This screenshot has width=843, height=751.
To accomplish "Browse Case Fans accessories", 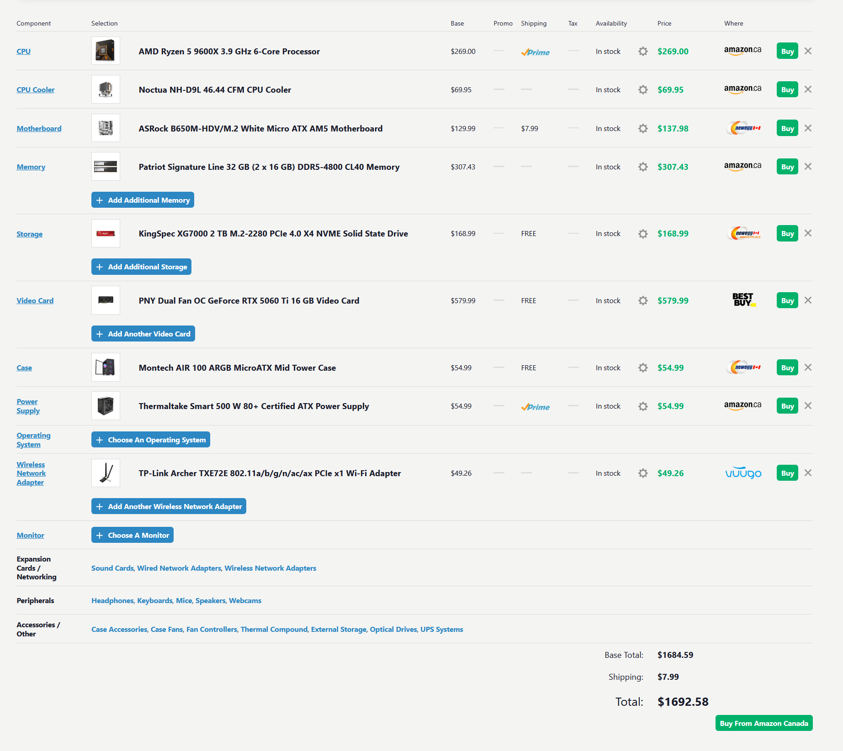I will pos(167,629).
